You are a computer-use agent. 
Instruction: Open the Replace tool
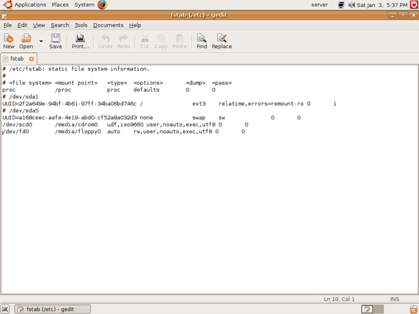tap(222, 41)
